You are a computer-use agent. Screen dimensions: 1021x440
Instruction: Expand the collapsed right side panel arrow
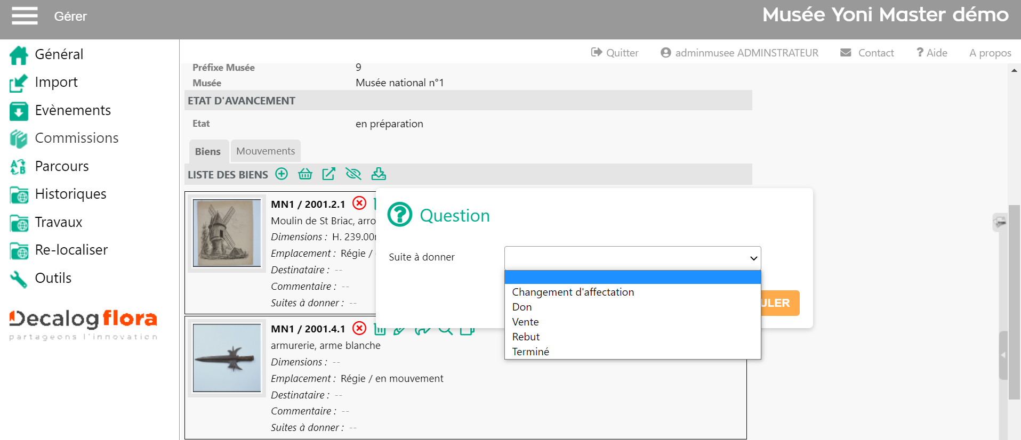click(1003, 355)
